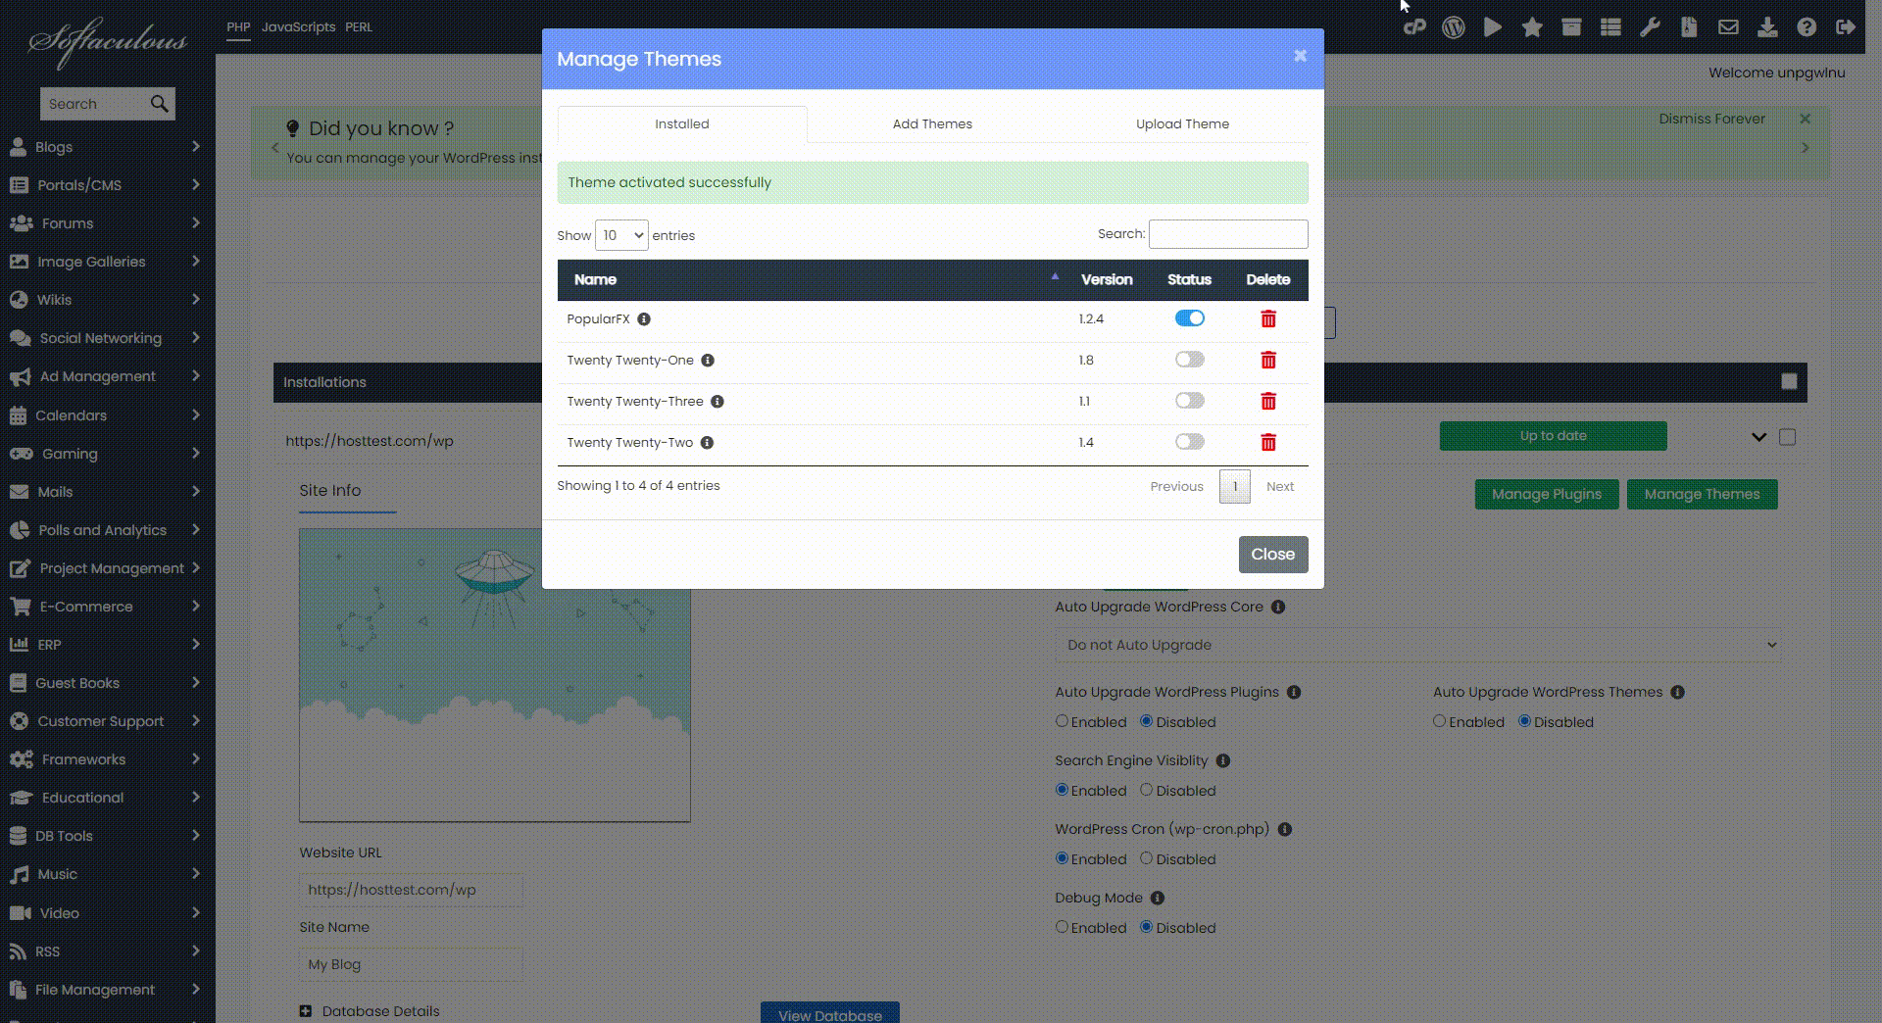Click info icon beside Twenty Twenty-Three
The width and height of the screenshot is (1882, 1023).
click(718, 402)
